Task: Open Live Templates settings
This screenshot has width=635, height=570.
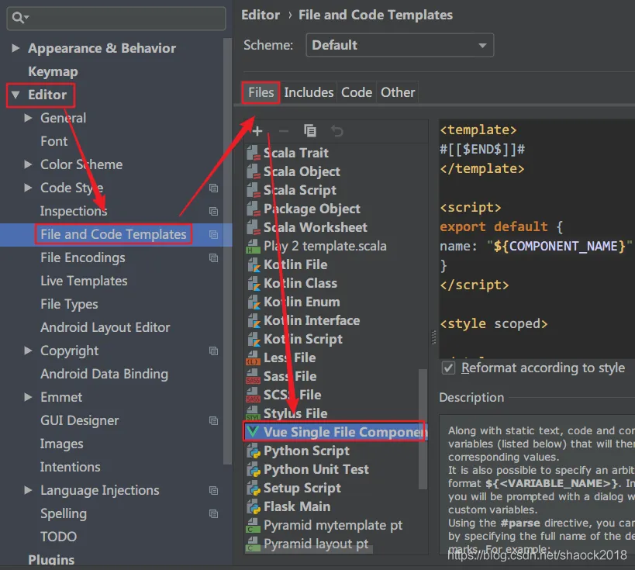Action: click(84, 282)
